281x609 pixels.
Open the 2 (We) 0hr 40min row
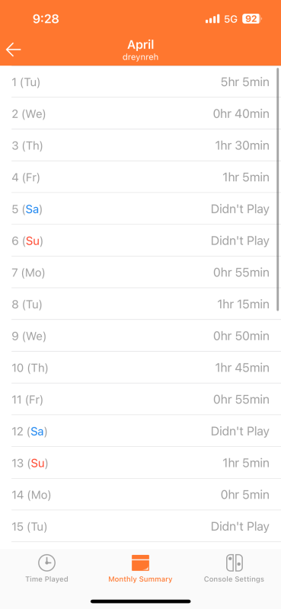[140, 113]
